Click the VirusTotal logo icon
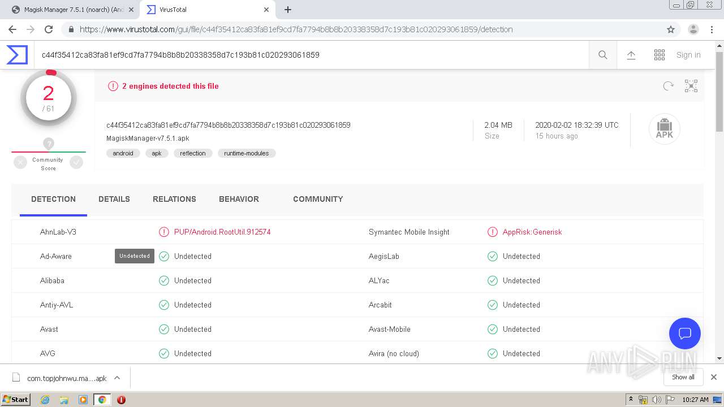Image resolution: width=724 pixels, height=407 pixels. point(17,55)
